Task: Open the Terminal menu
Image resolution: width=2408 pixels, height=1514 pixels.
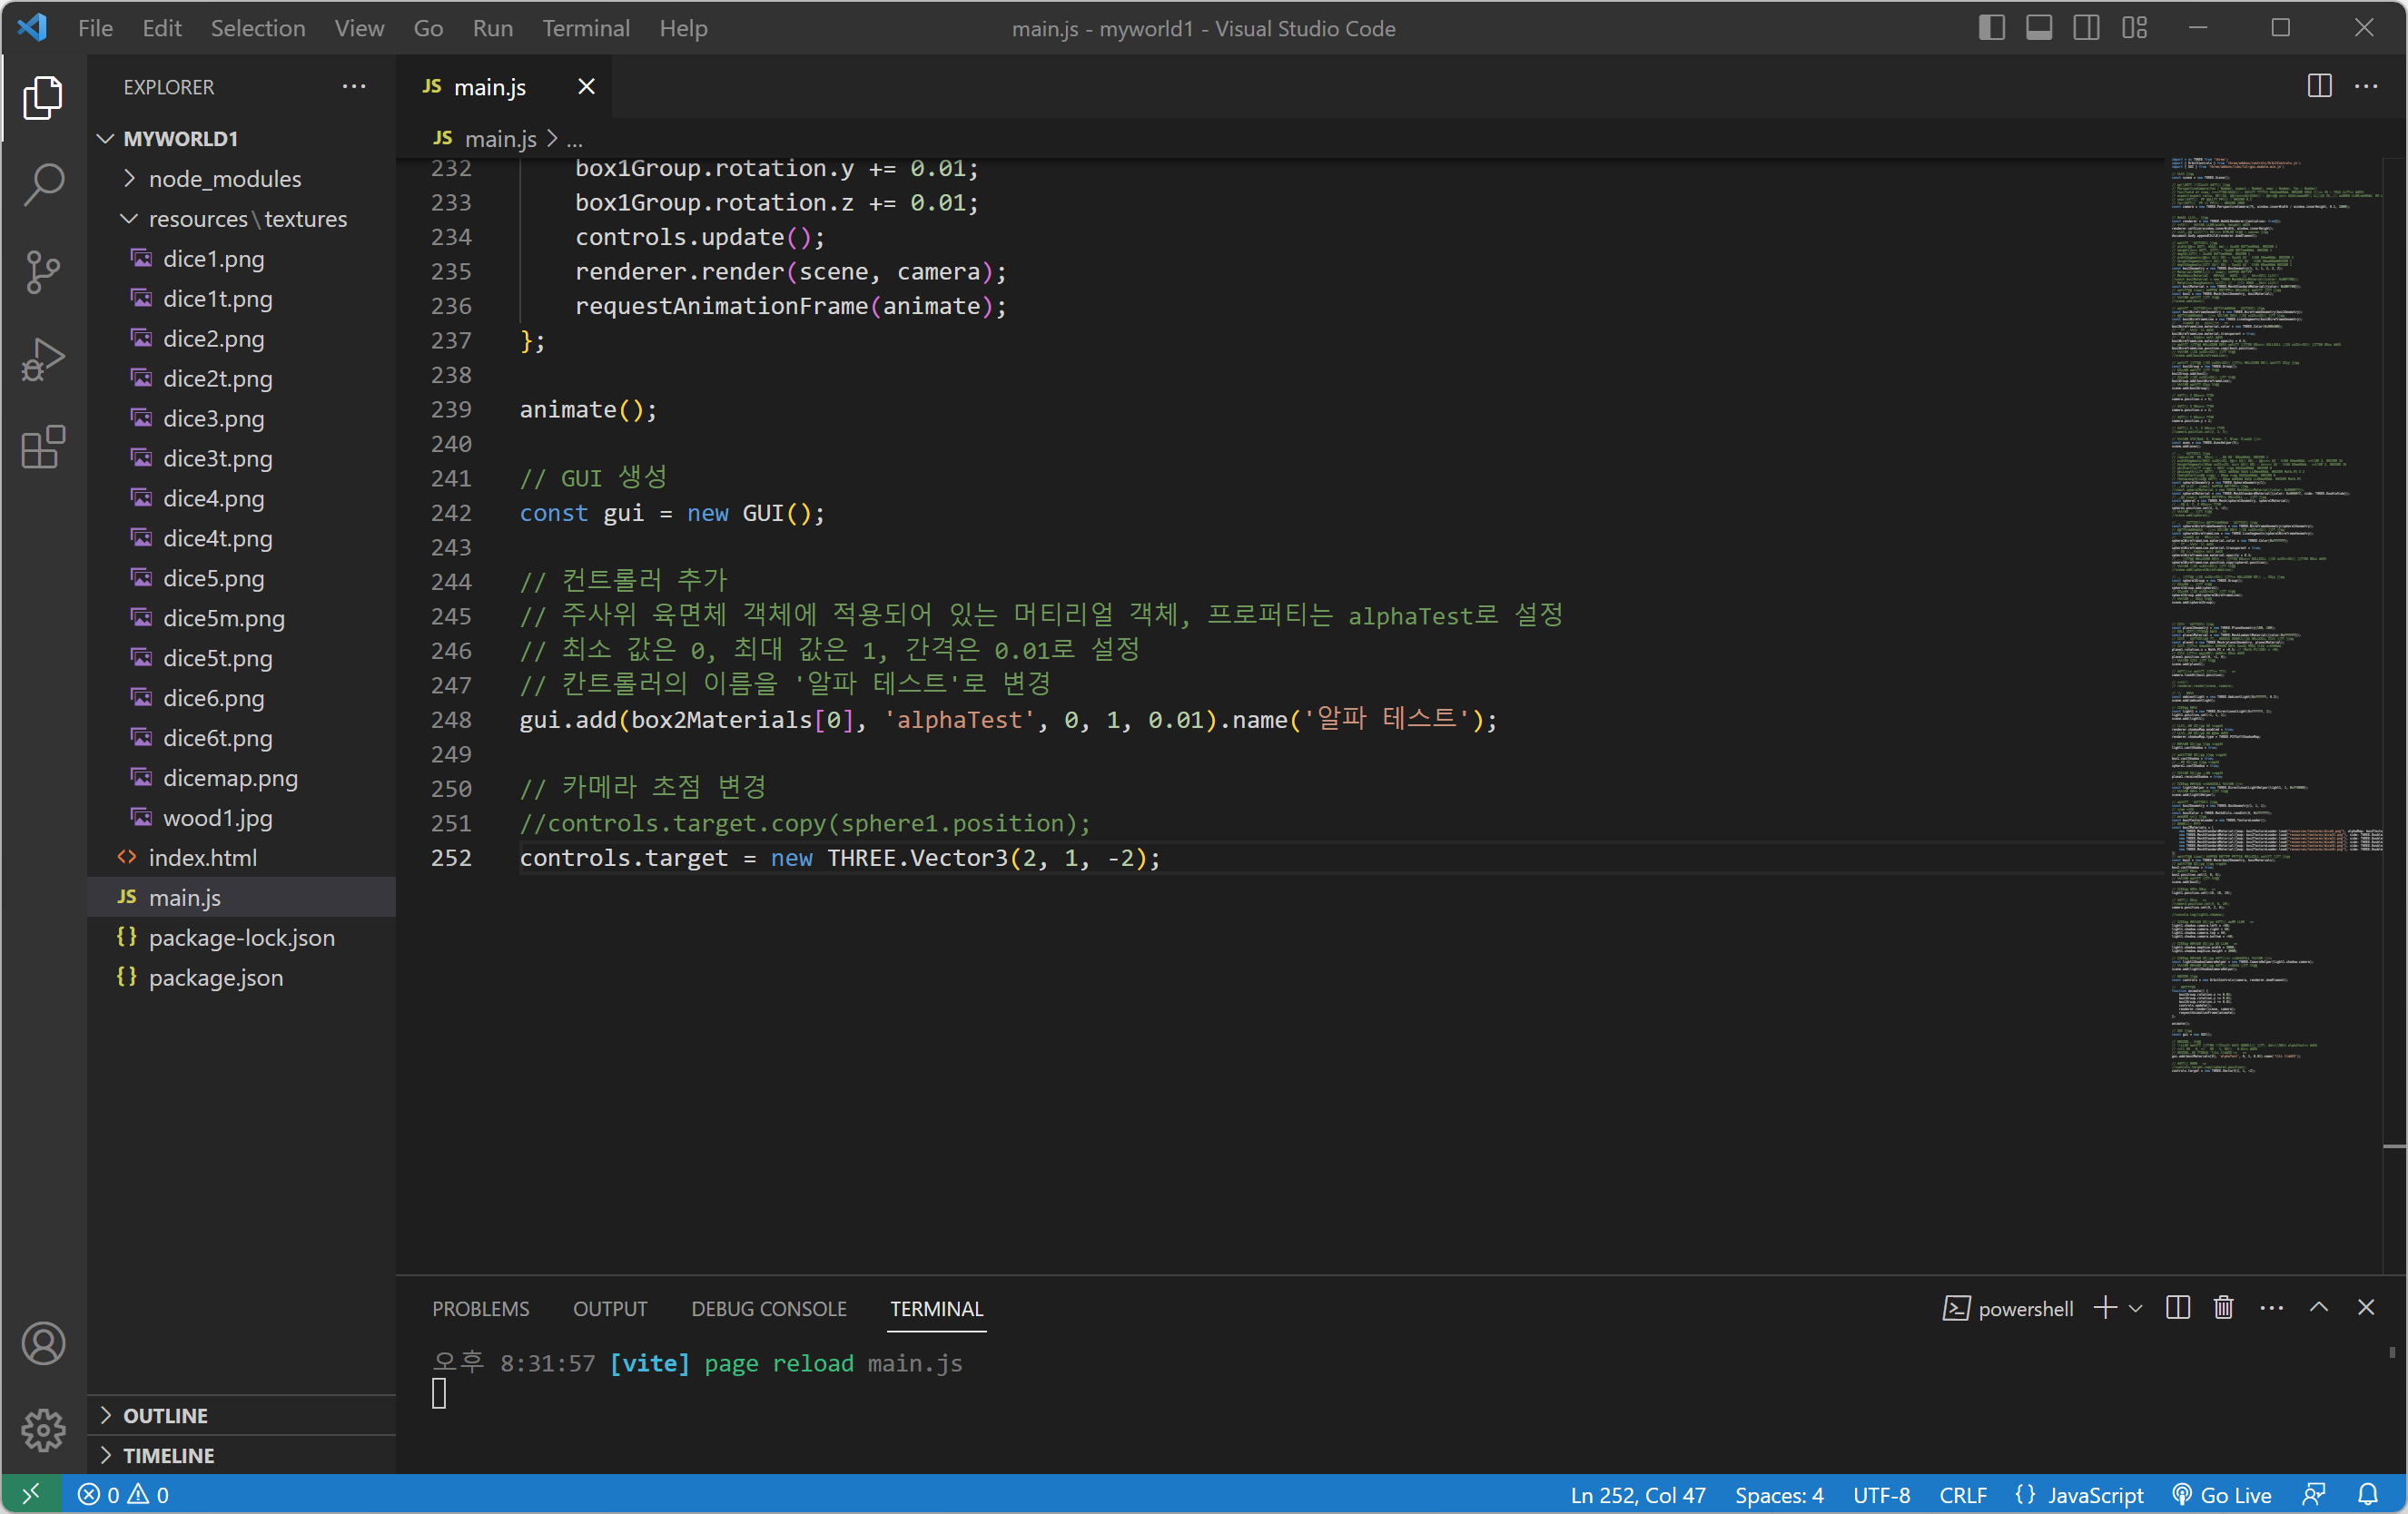Action: click(586, 28)
